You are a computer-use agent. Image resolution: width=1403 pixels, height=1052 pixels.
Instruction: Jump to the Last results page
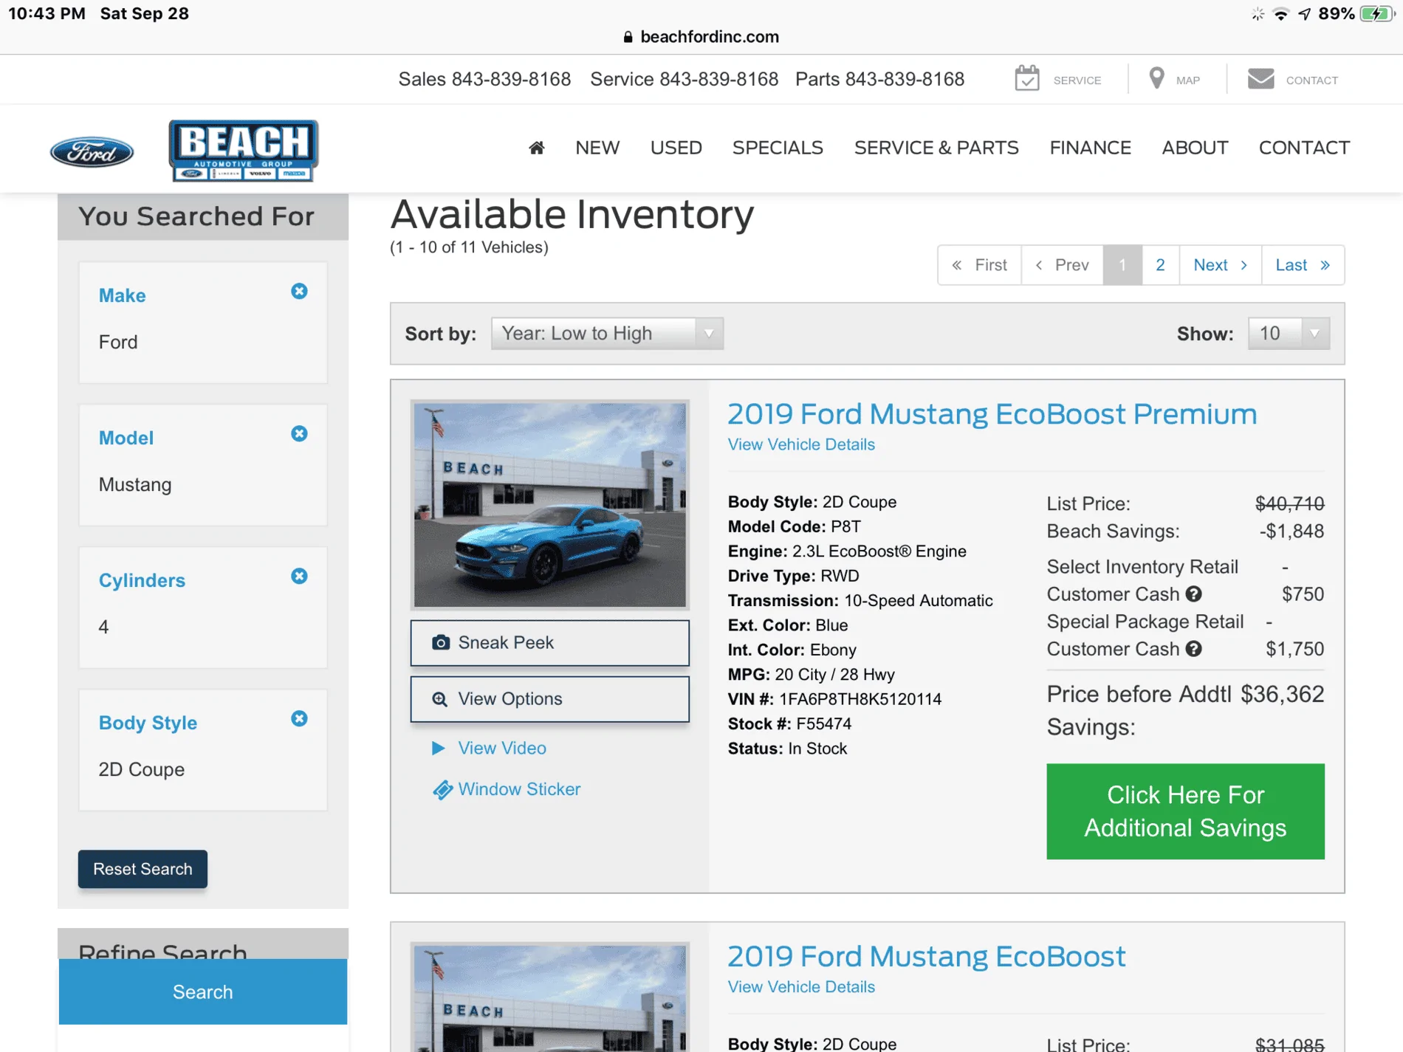click(x=1303, y=265)
